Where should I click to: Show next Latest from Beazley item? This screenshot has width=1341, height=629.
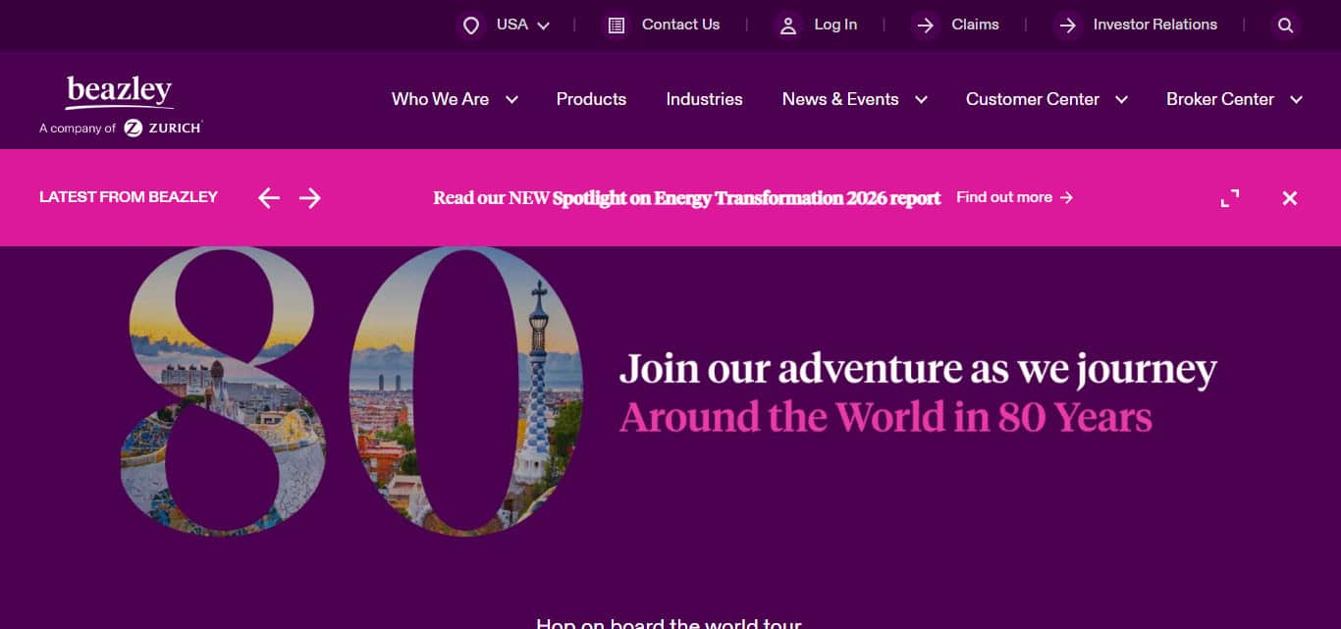[310, 198]
